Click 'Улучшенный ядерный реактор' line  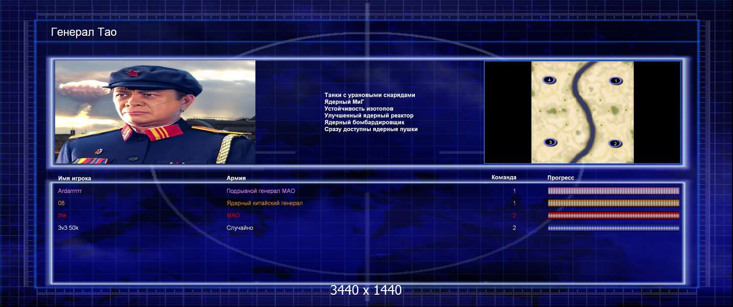(x=369, y=116)
